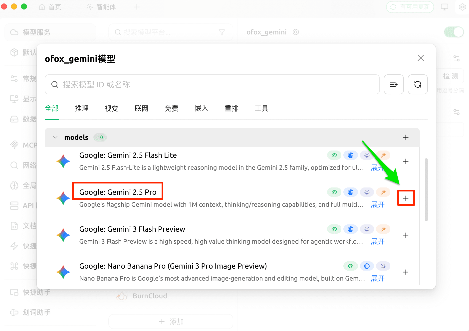Click vision eye badge on Gemini 3 Flash Preview

(334, 229)
